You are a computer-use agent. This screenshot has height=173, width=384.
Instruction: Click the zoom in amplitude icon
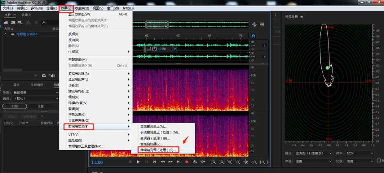tap(213, 162)
